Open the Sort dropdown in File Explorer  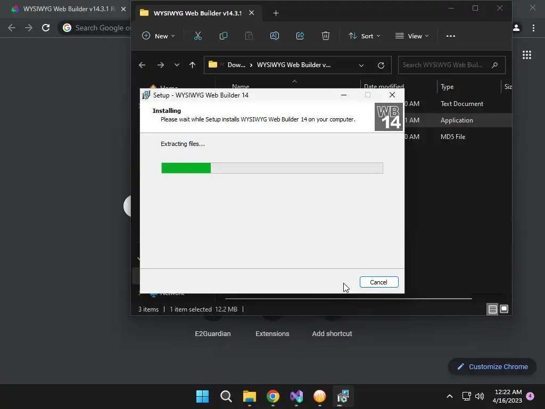pos(364,36)
